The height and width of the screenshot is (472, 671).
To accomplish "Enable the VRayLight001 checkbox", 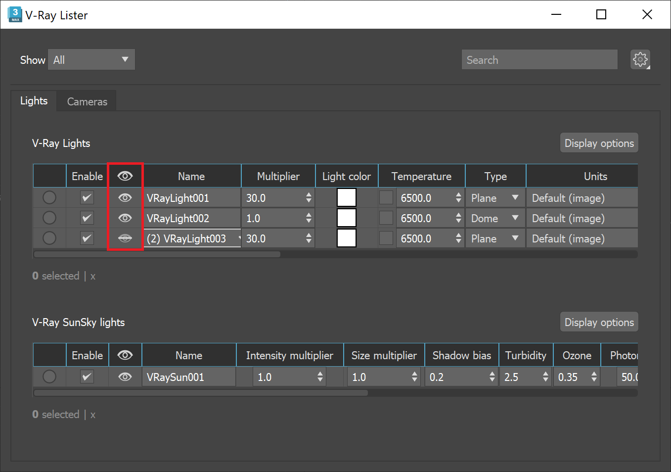I will [87, 197].
